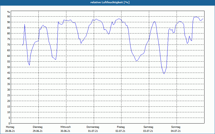This screenshot has width=215, height=134.
Task: Click the humidity peak near 95% on Sunday
Action: (x=196, y=17)
